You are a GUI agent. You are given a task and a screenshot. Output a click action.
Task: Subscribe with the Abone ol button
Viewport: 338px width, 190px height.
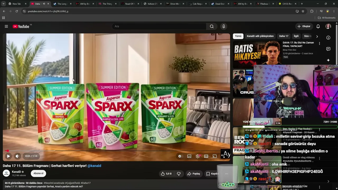(x=39, y=173)
